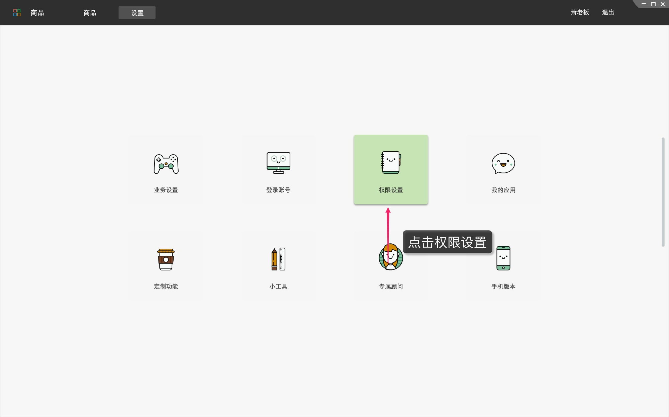Open 业务设置 game controller icon

click(166, 164)
